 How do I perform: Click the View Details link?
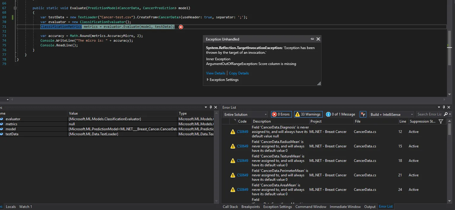pyautogui.click(x=216, y=73)
